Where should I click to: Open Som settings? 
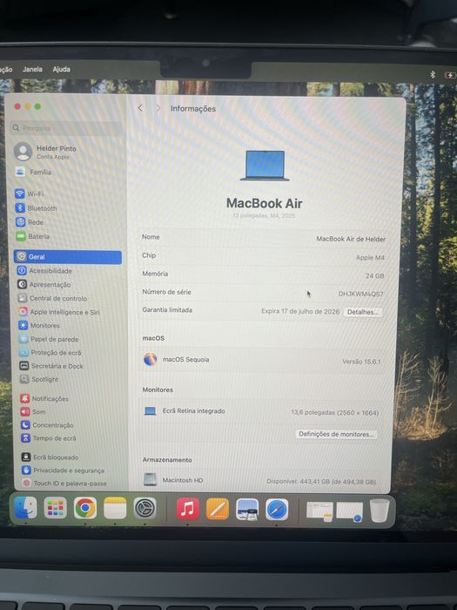pyautogui.click(x=33, y=411)
